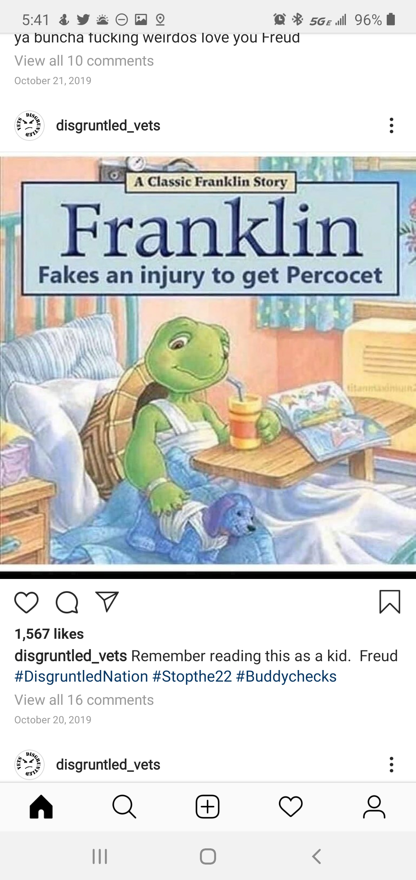Open options menu for Franklin post
416x880 pixels.
(391, 125)
